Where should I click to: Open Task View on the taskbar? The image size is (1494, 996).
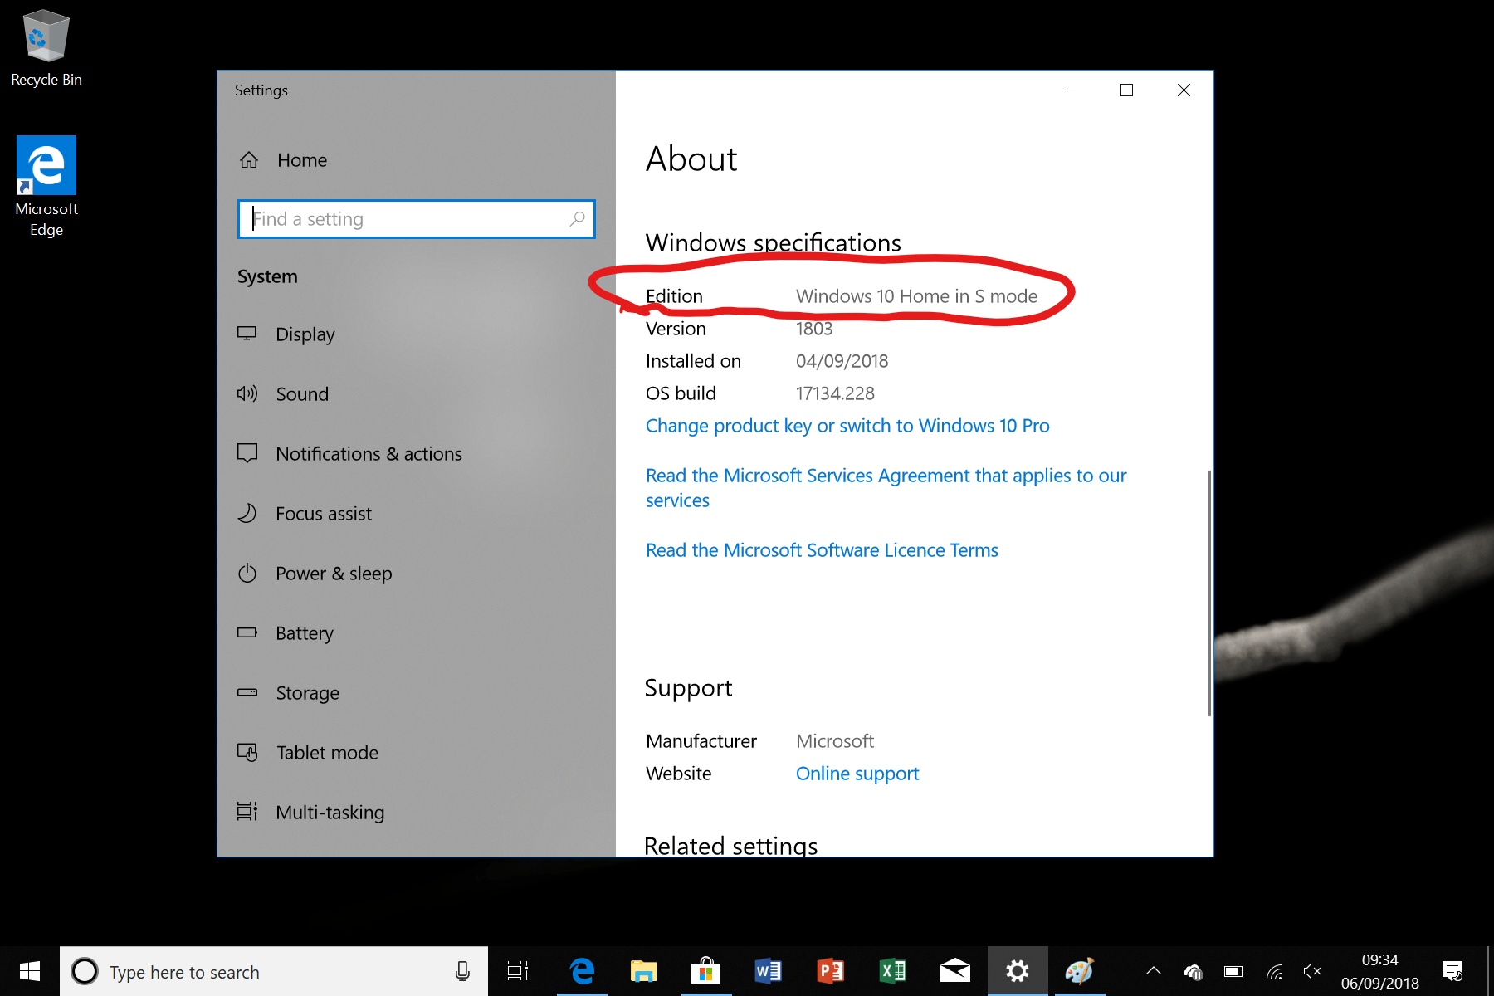(518, 971)
